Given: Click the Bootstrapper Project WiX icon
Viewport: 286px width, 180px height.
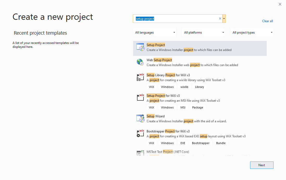Looking at the screenshot, I should click(x=140, y=133).
